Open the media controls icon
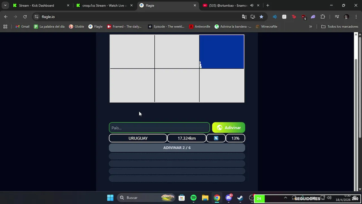This screenshot has height=204, width=362. [x=337, y=17]
